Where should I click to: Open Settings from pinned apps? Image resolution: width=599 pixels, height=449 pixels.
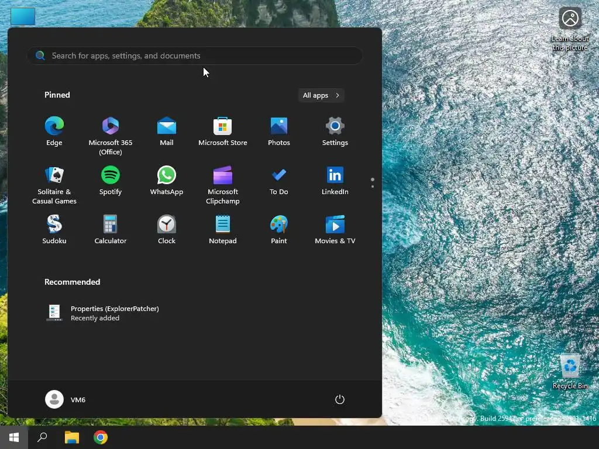pos(335,132)
